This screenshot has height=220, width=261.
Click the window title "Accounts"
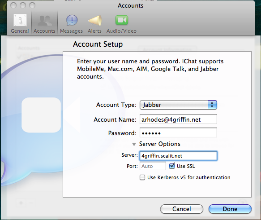click(x=131, y=6)
